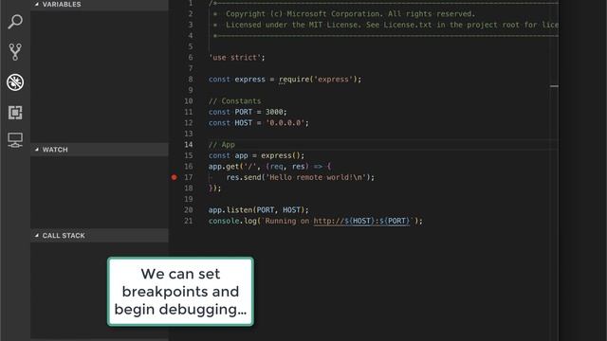Open the Extensions view icon

point(15,113)
